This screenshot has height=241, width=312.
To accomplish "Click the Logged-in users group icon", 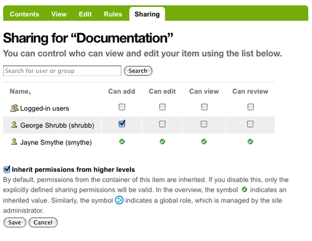I will tap(14, 108).
